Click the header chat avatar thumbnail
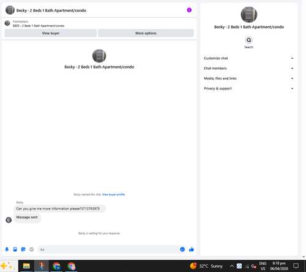This screenshot has height=272, width=306. coord(10,10)
